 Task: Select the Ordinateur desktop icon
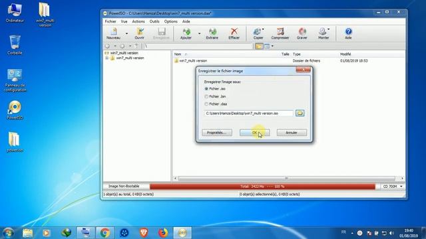tap(15, 13)
